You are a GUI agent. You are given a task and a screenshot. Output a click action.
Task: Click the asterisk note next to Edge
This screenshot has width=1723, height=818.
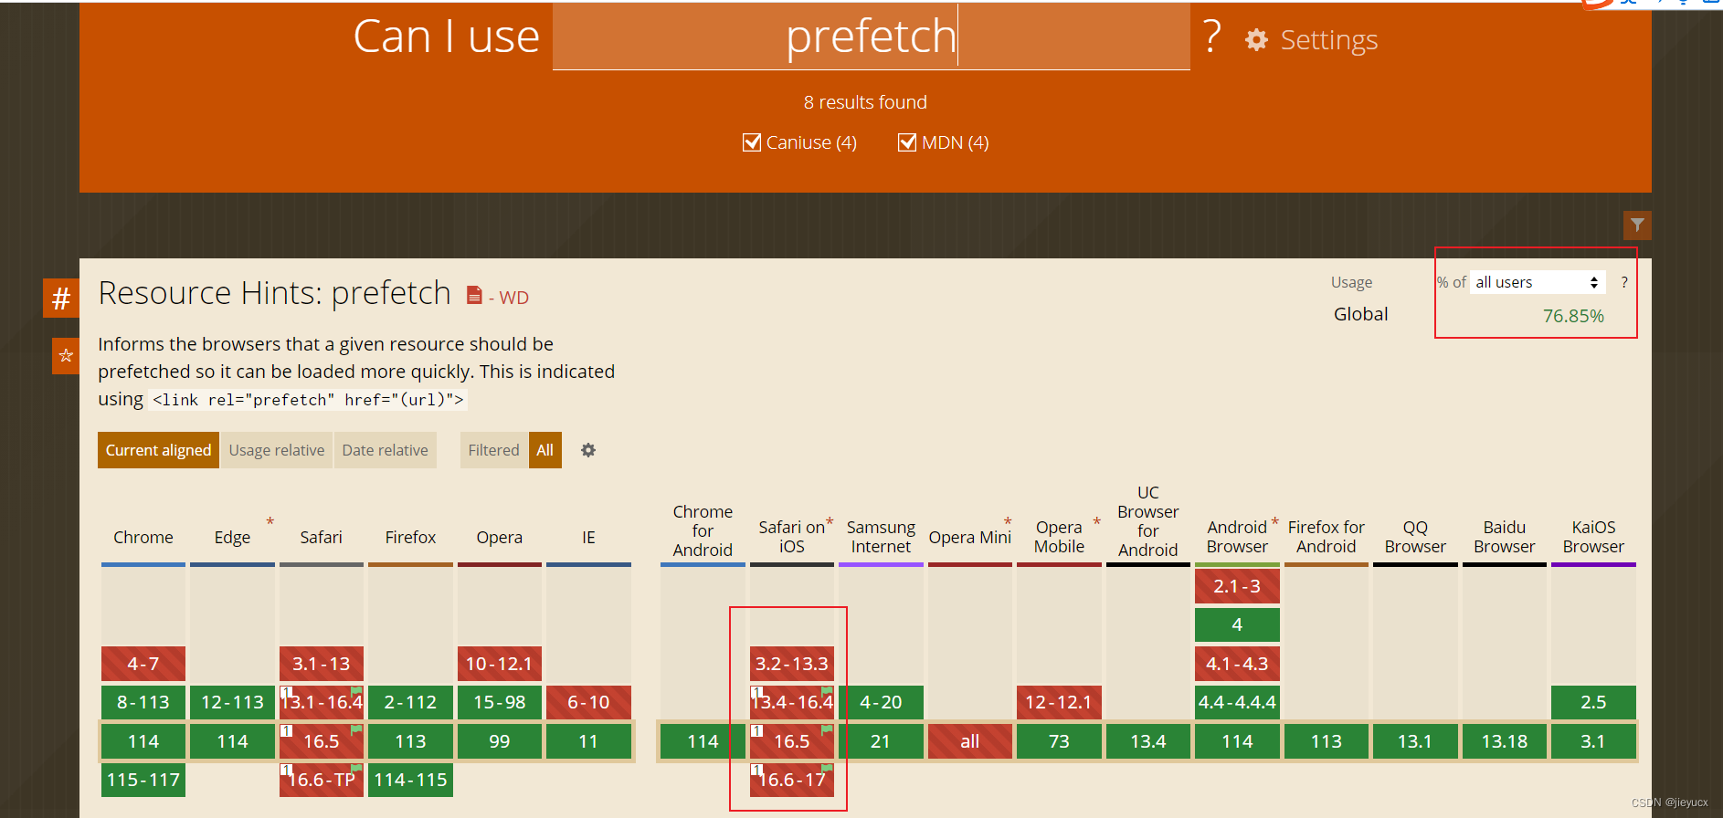270,521
